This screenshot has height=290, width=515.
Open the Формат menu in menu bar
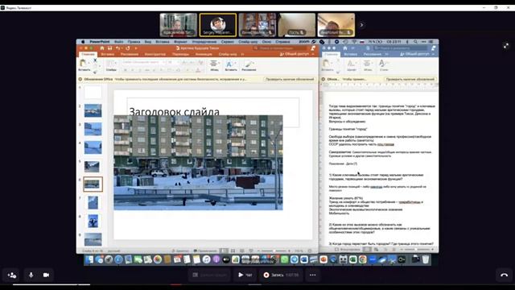[x=180, y=42]
